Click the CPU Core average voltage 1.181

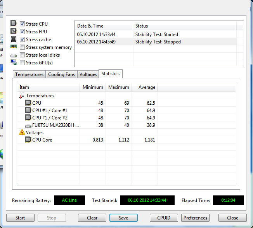[x=149, y=140]
